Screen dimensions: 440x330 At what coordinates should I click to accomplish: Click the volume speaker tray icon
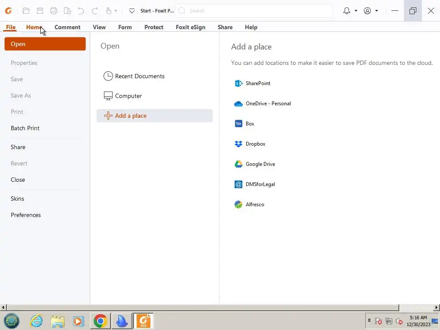[399, 321]
